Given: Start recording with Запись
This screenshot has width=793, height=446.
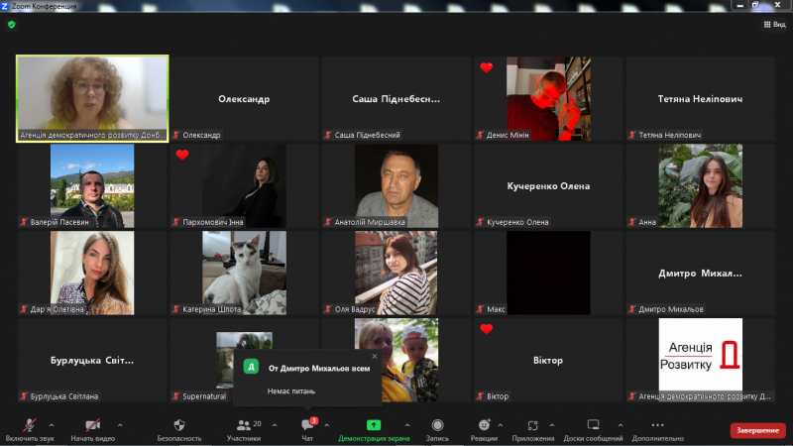Looking at the screenshot, I should 437,427.
